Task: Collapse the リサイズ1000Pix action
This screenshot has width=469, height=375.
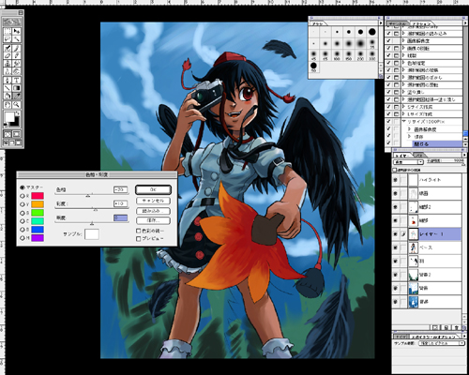Action: [x=404, y=122]
